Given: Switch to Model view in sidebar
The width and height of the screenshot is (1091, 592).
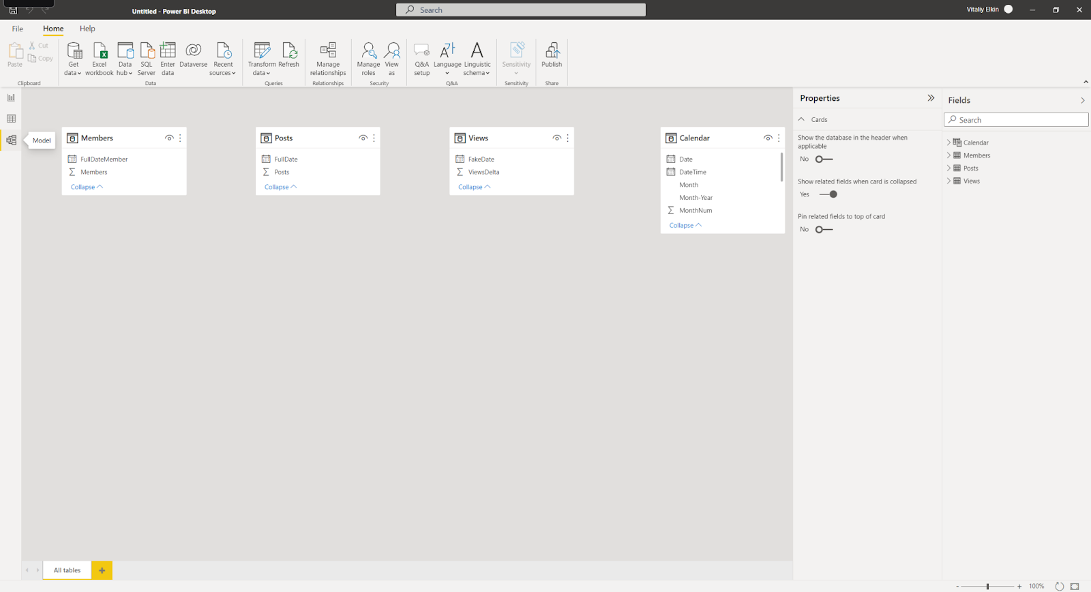Looking at the screenshot, I should [11, 140].
